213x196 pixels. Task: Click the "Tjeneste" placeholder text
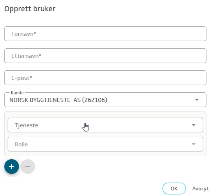coord(26,125)
